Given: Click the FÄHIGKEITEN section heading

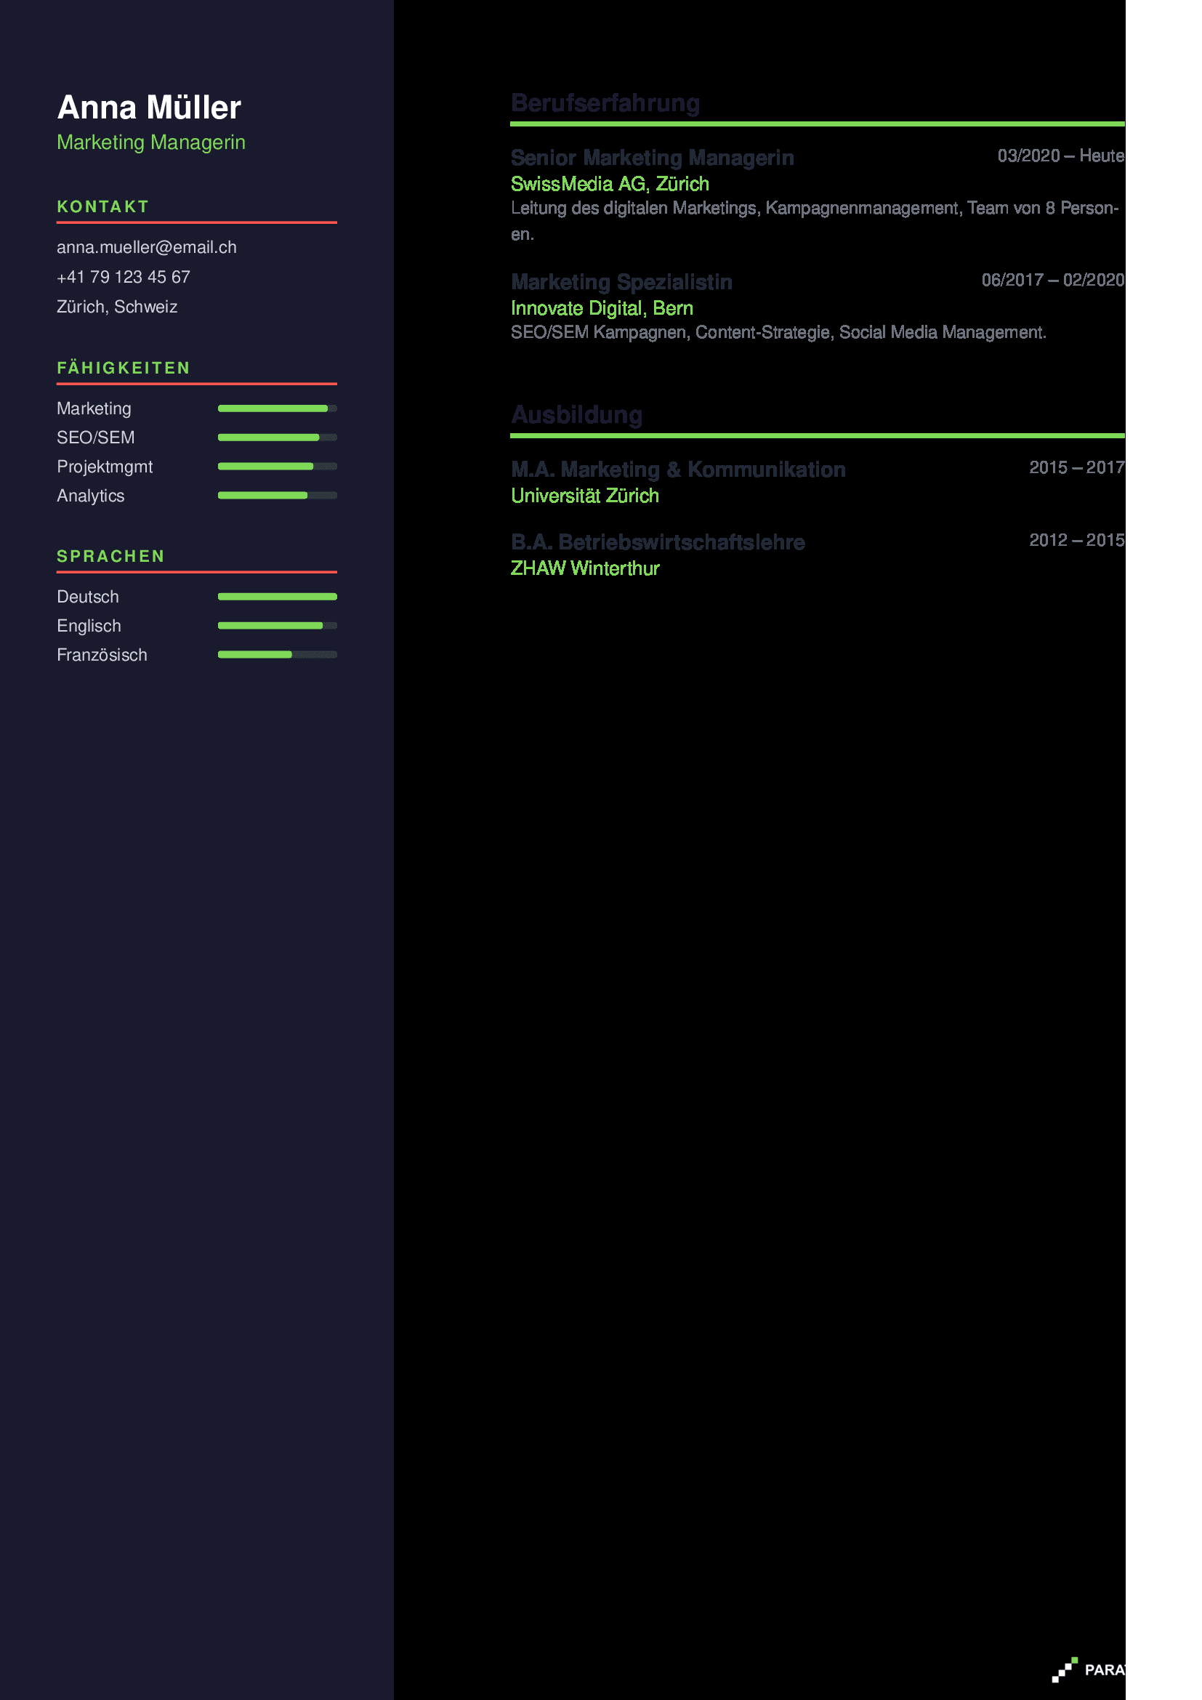Looking at the screenshot, I should point(124,368).
